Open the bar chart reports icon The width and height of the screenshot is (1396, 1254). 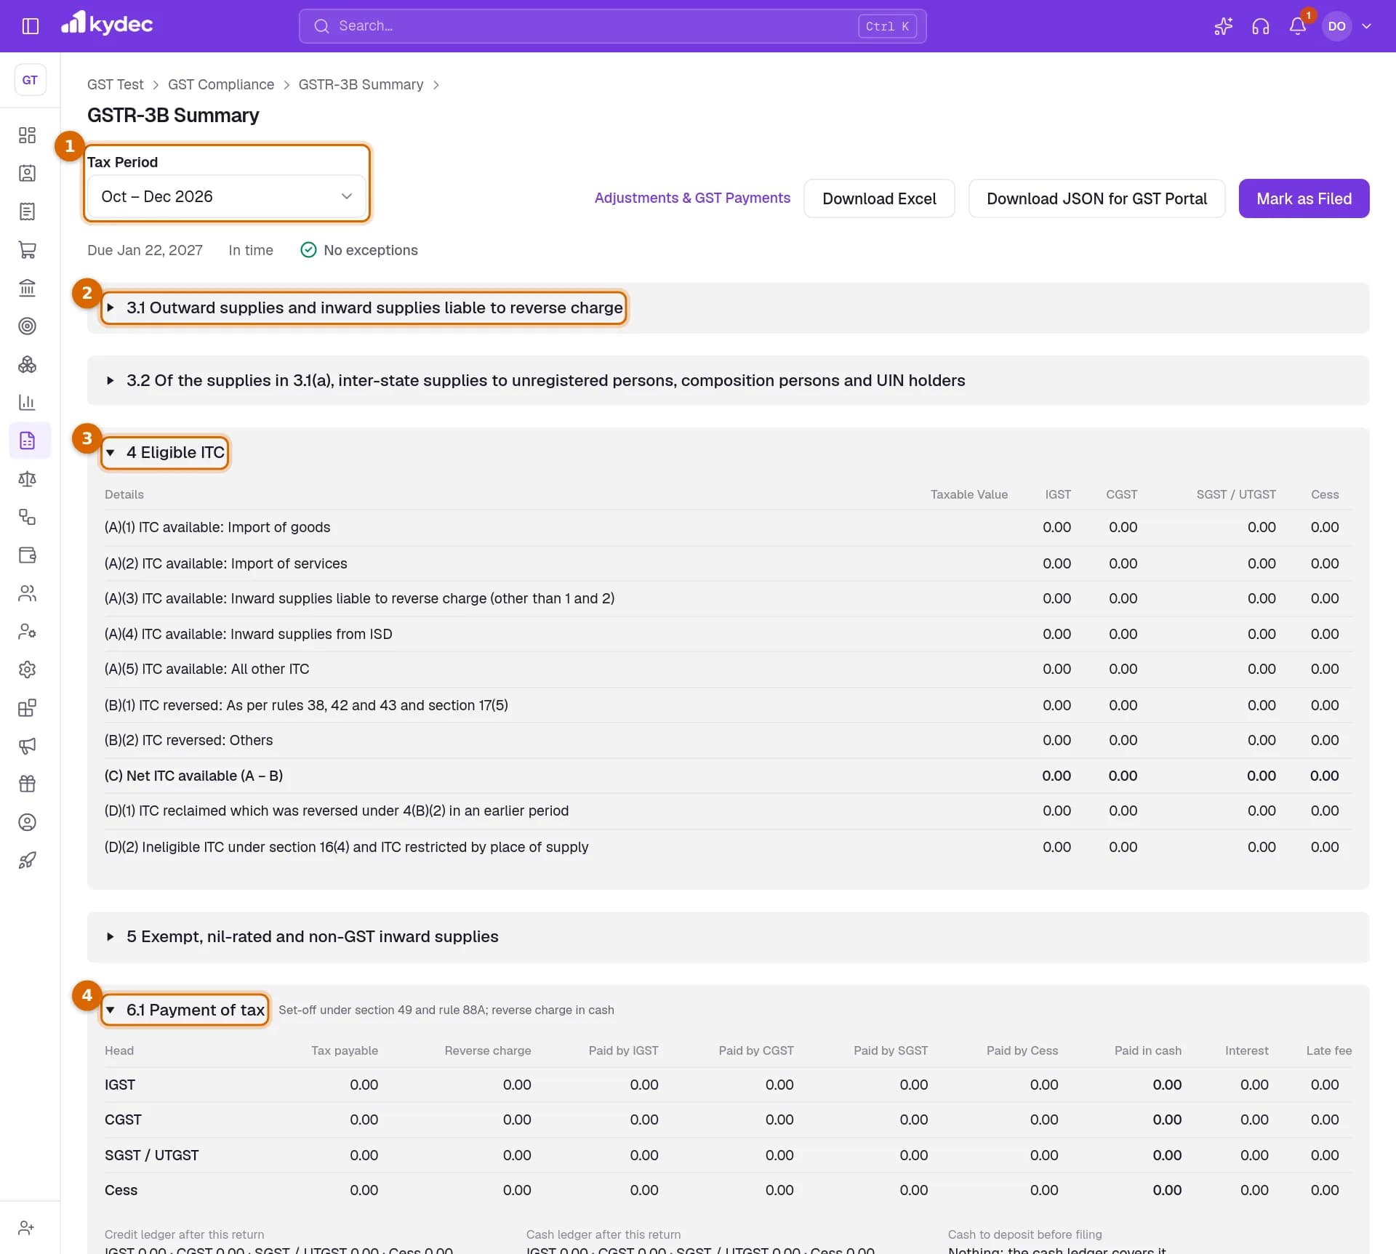point(28,402)
